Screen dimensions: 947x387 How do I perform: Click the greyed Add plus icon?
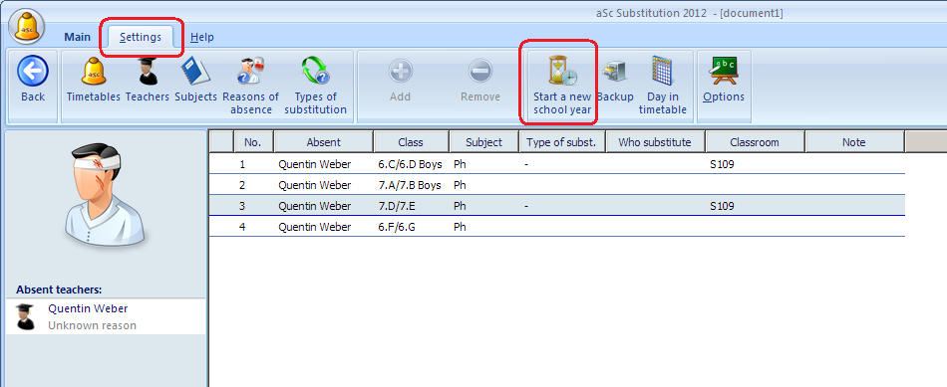[x=400, y=71]
